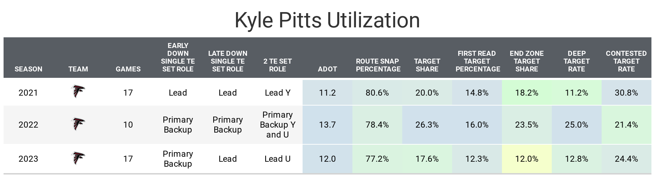This screenshot has height=177, width=655.
Task: Select the 2023 season cell
Action: click(28, 159)
